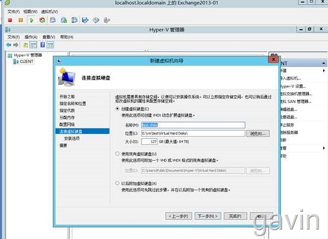
Task: Collapse the CLIENT section in the Actions pane
Action: 324,63
